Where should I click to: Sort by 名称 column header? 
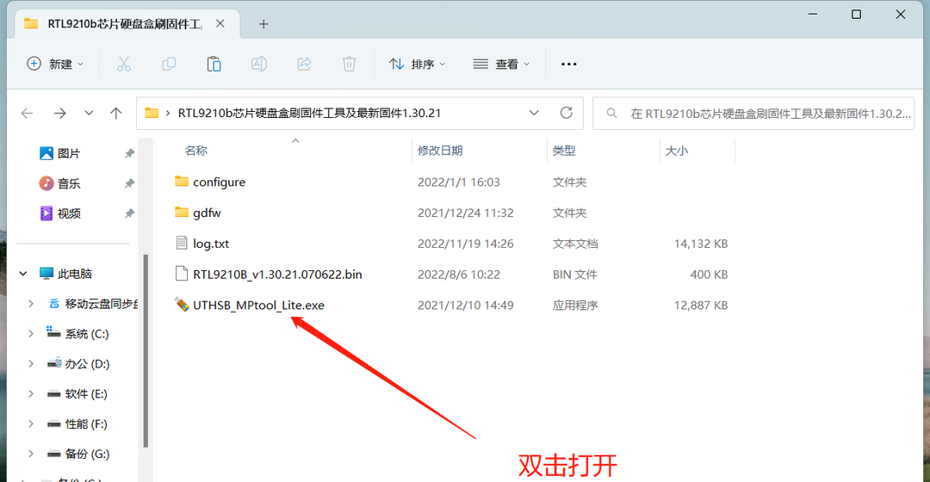[x=195, y=151]
